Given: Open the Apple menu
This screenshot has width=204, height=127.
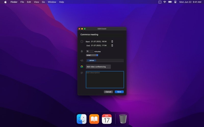Looking at the screenshot, I should tap(5, 2).
